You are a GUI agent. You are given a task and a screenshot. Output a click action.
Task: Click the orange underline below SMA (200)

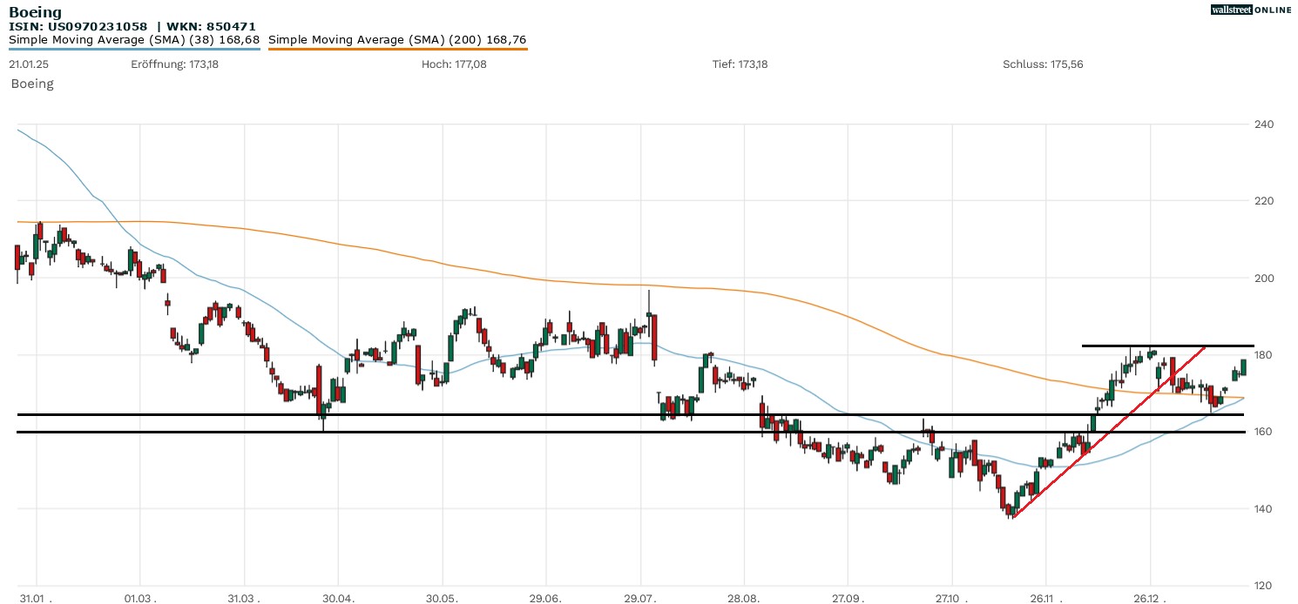pos(397,49)
